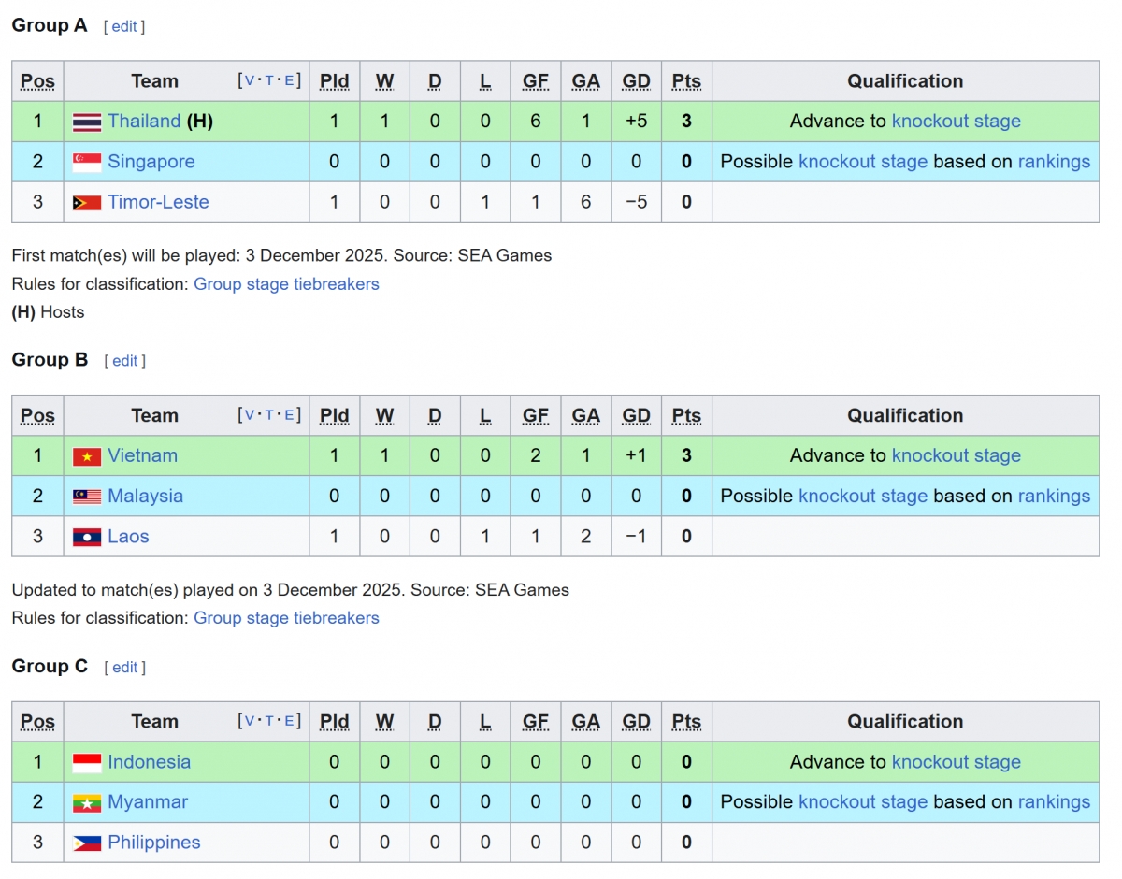Click the T talk link in Group B
This screenshot has width=1122, height=879.
click(x=269, y=415)
